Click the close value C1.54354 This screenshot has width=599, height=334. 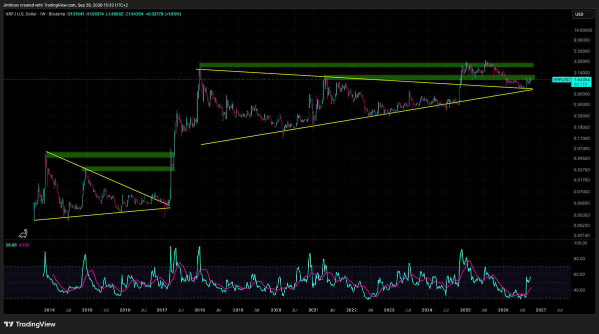pyautogui.click(x=134, y=14)
